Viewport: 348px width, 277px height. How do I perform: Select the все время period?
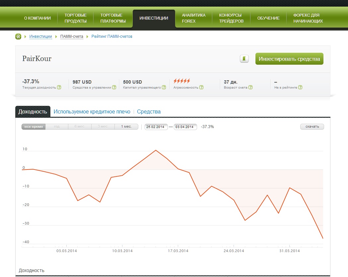34,126
